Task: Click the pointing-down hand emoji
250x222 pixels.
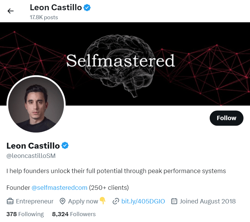Action: [103, 201]
